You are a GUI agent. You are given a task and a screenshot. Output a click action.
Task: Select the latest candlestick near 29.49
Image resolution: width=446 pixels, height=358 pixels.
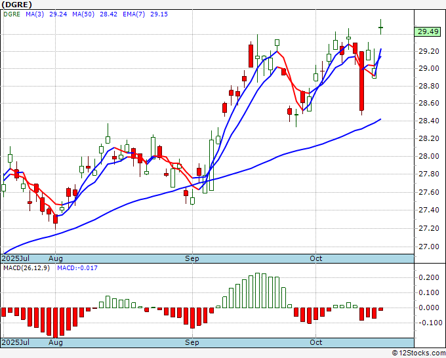pyautogui.click(x=381, y=28)
